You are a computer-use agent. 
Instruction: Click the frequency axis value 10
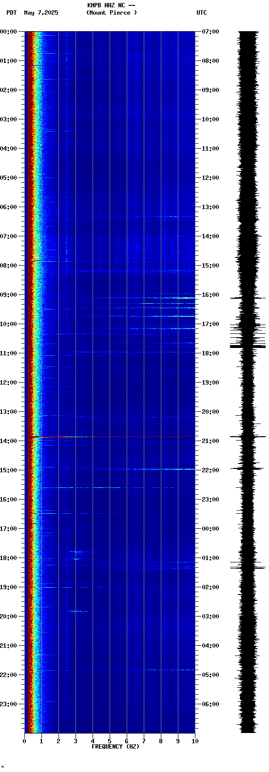pos(195,741)
